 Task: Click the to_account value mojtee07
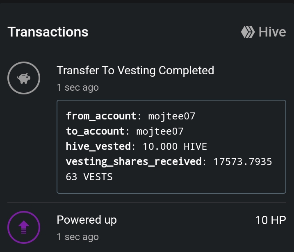(160, 131)
